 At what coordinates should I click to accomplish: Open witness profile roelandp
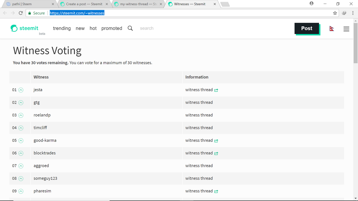42,115
